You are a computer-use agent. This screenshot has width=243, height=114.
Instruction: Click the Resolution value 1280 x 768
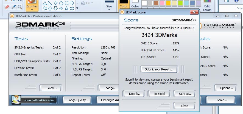click(108, 47)
